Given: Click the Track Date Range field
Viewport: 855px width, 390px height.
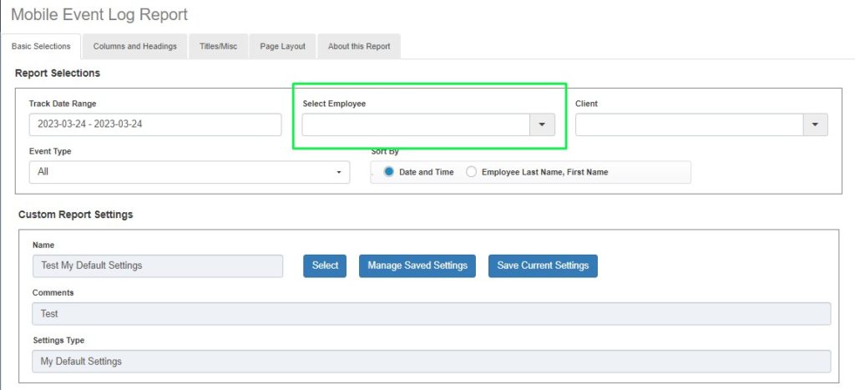Looking at the screenshot, I should 155,124.
